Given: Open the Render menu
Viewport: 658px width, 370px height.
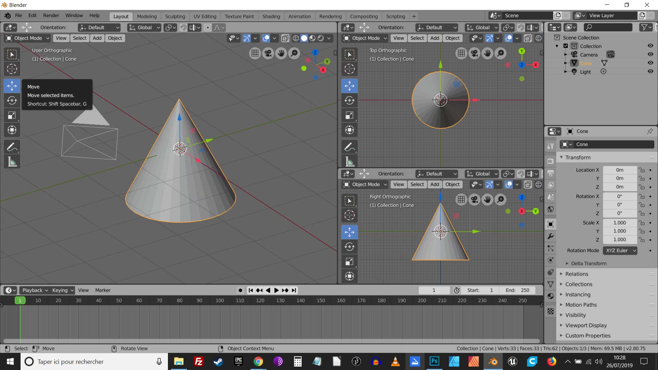Looking at the screenshot, I should point(51,15).
